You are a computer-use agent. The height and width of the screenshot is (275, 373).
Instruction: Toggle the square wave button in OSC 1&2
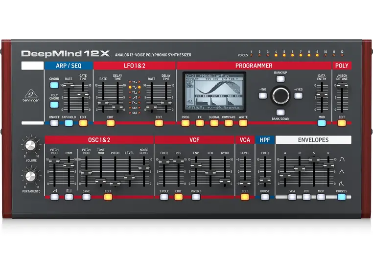click(69, 197)
